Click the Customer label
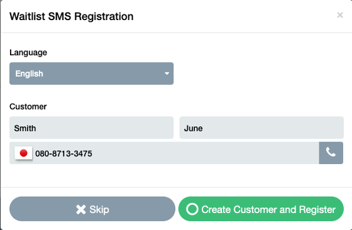The height and width of the screenshot is (230, 352). pos(28,107)
